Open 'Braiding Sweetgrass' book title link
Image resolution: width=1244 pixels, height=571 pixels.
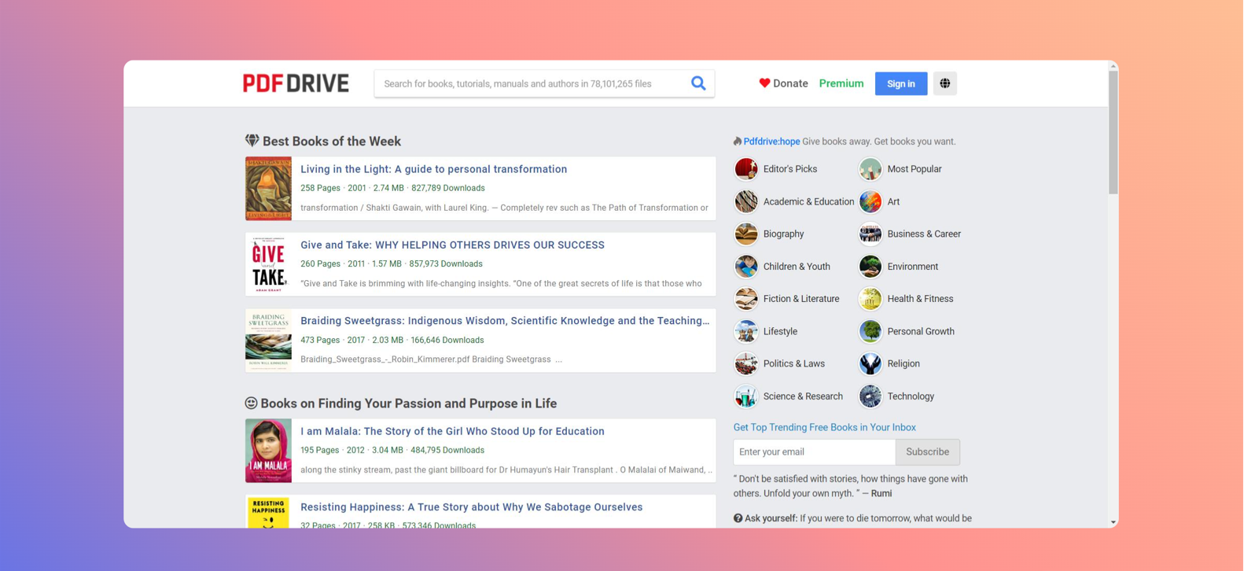[x=505, y=321]
